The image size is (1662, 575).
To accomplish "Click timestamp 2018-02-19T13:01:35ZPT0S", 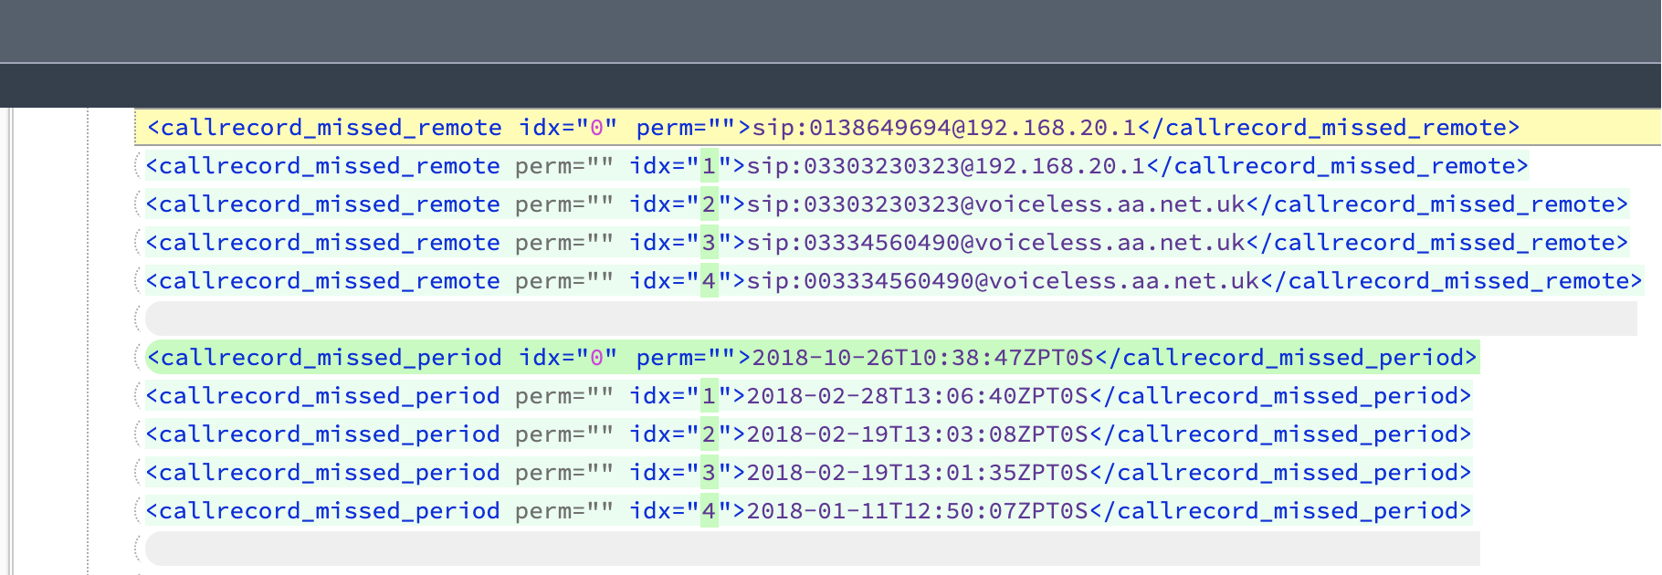I will click(x=917, y=473).
